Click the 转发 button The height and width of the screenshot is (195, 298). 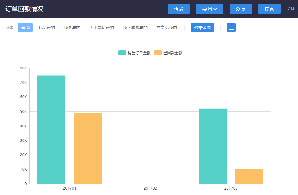point(178,9)
